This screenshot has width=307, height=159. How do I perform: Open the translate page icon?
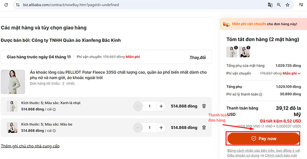270,5
